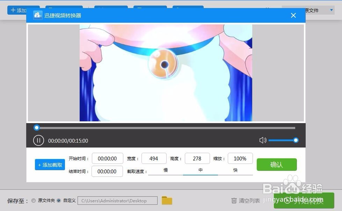
Task: Pause the video playback
Action: [39, 141]
